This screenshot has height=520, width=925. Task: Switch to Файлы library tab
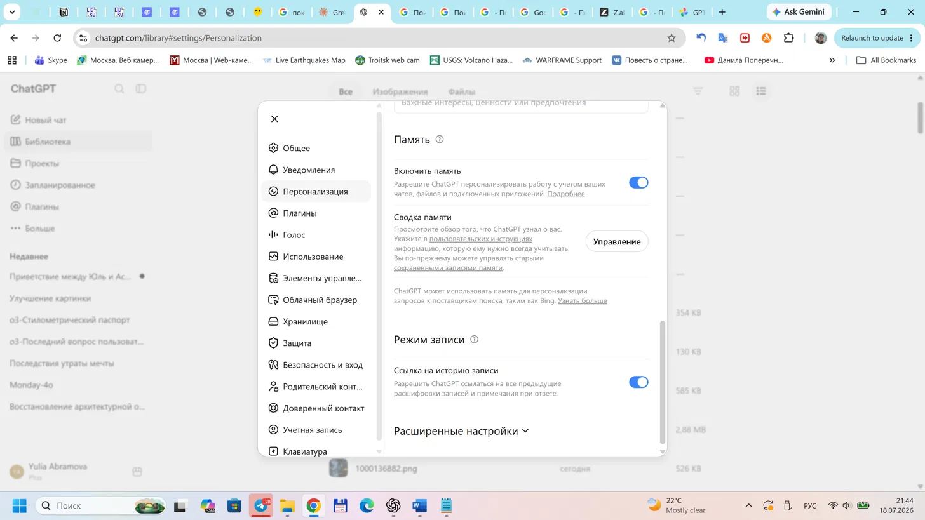pyautogui.click(x=461, y=91)
